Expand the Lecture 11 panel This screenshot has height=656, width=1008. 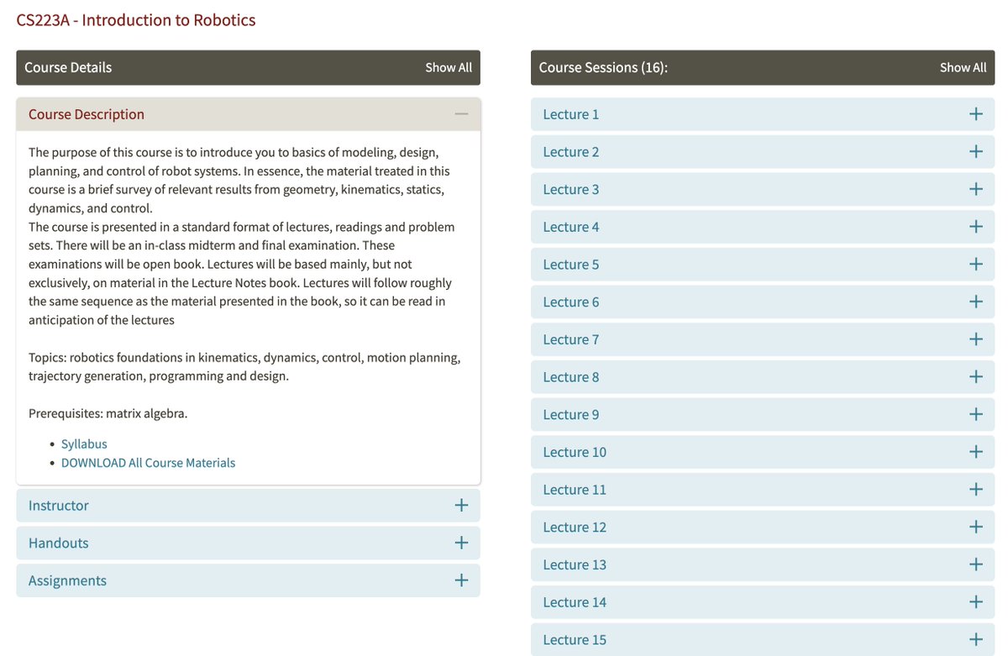763,490
